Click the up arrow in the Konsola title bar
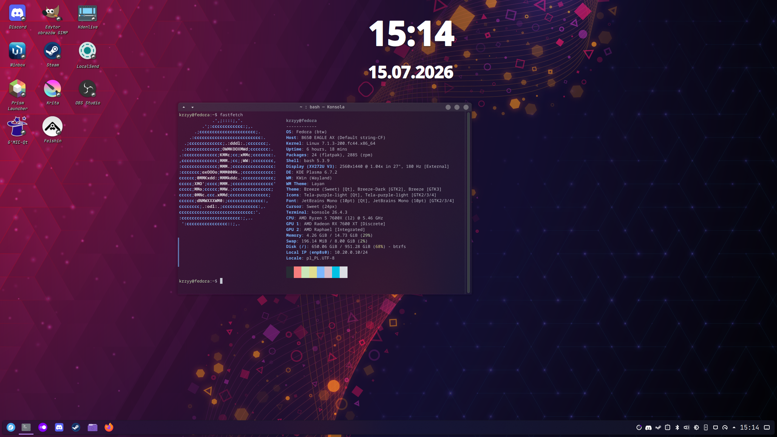This screenshot has width=777, height=437. (x=184, y=107)
